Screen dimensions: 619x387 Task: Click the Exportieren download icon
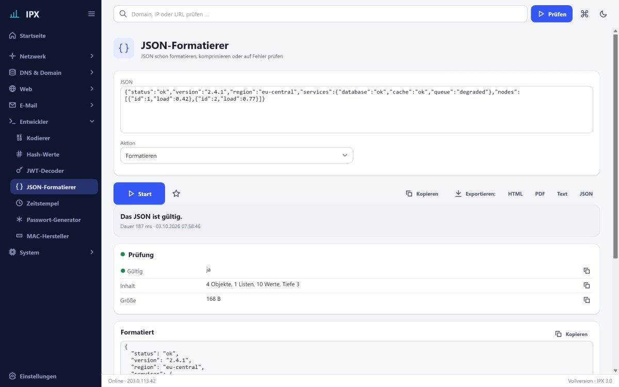click(x=458, y=193)
